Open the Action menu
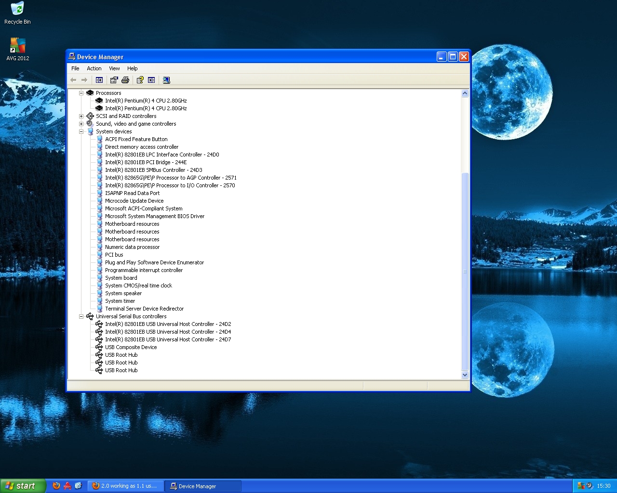Screen dimensions: 617x493 point(94,68)
